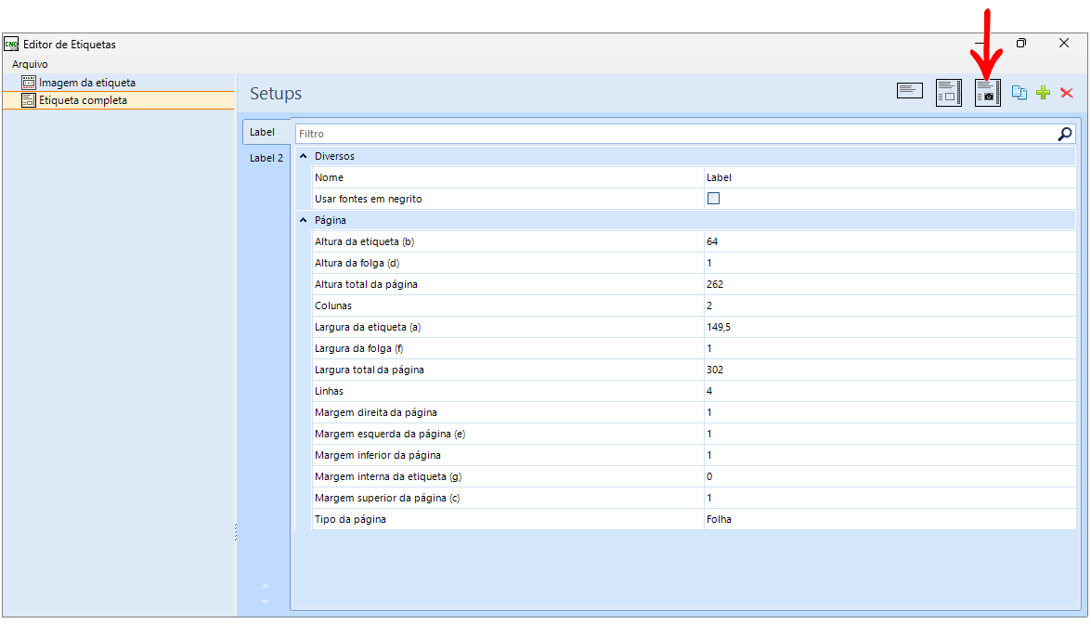Screen dimensions: 1091x624
Task: Click the blue duplicate setup icon
Action: pos(1020,93)
